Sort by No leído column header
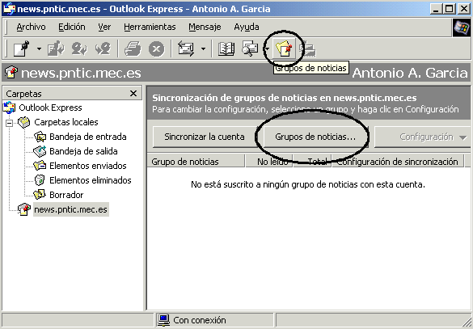The height and width of the screenshot is (329, 473). coord(268,162)
